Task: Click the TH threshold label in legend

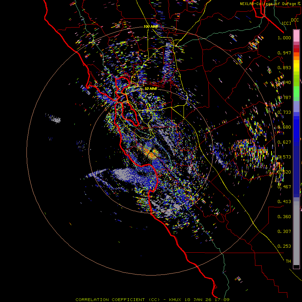Action: pos(288,261)
